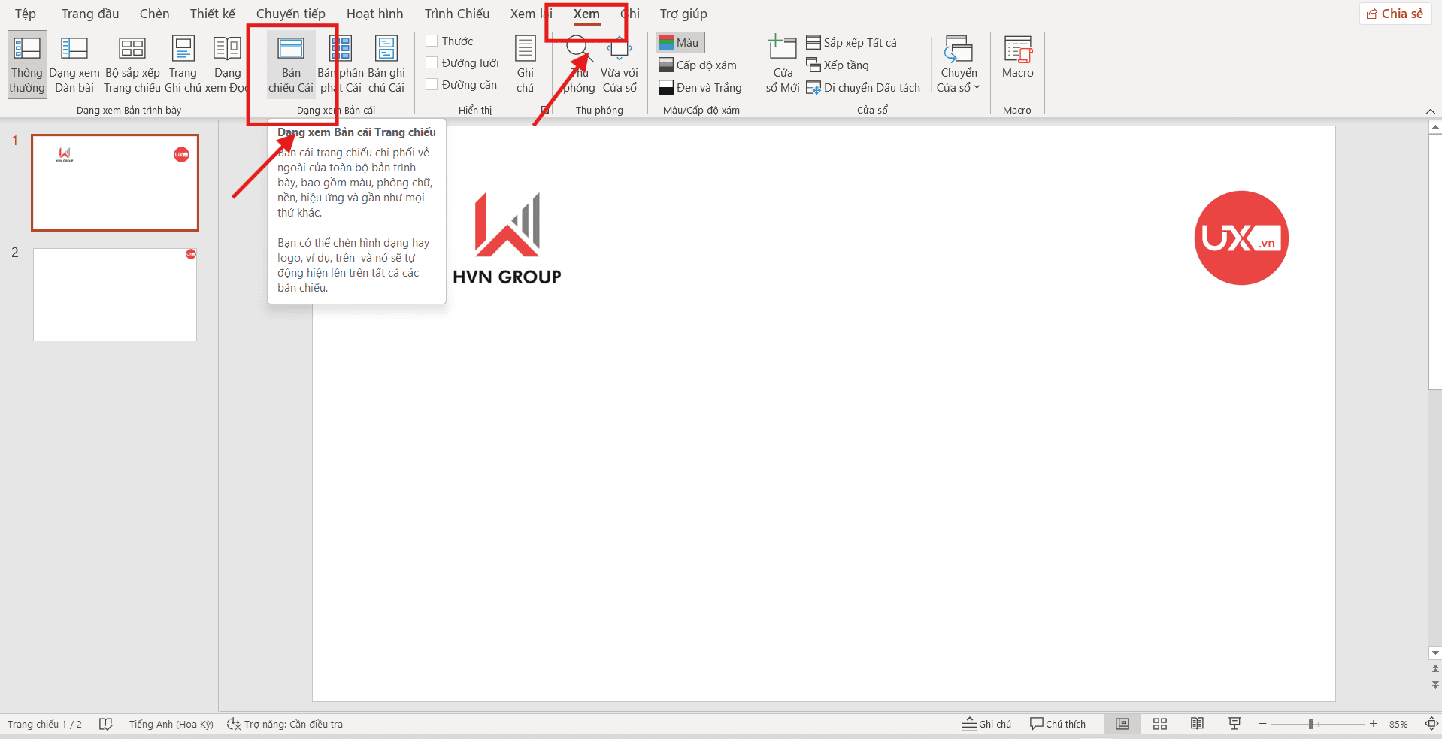
Task: Click the zoom slider in status bar
Action: (1310, 724)
